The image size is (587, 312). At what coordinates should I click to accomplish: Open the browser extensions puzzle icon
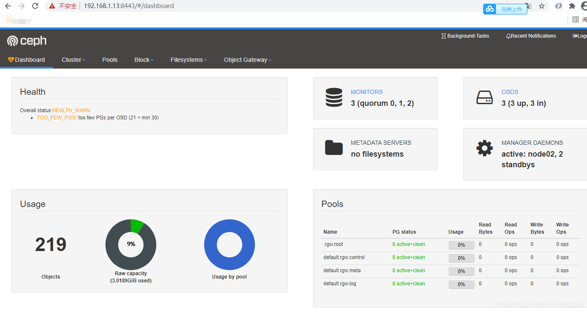tap(572, 6)
